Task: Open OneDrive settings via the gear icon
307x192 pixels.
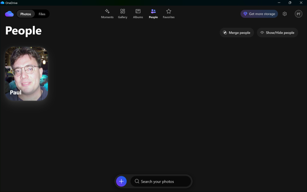Action: click(285, 14)
